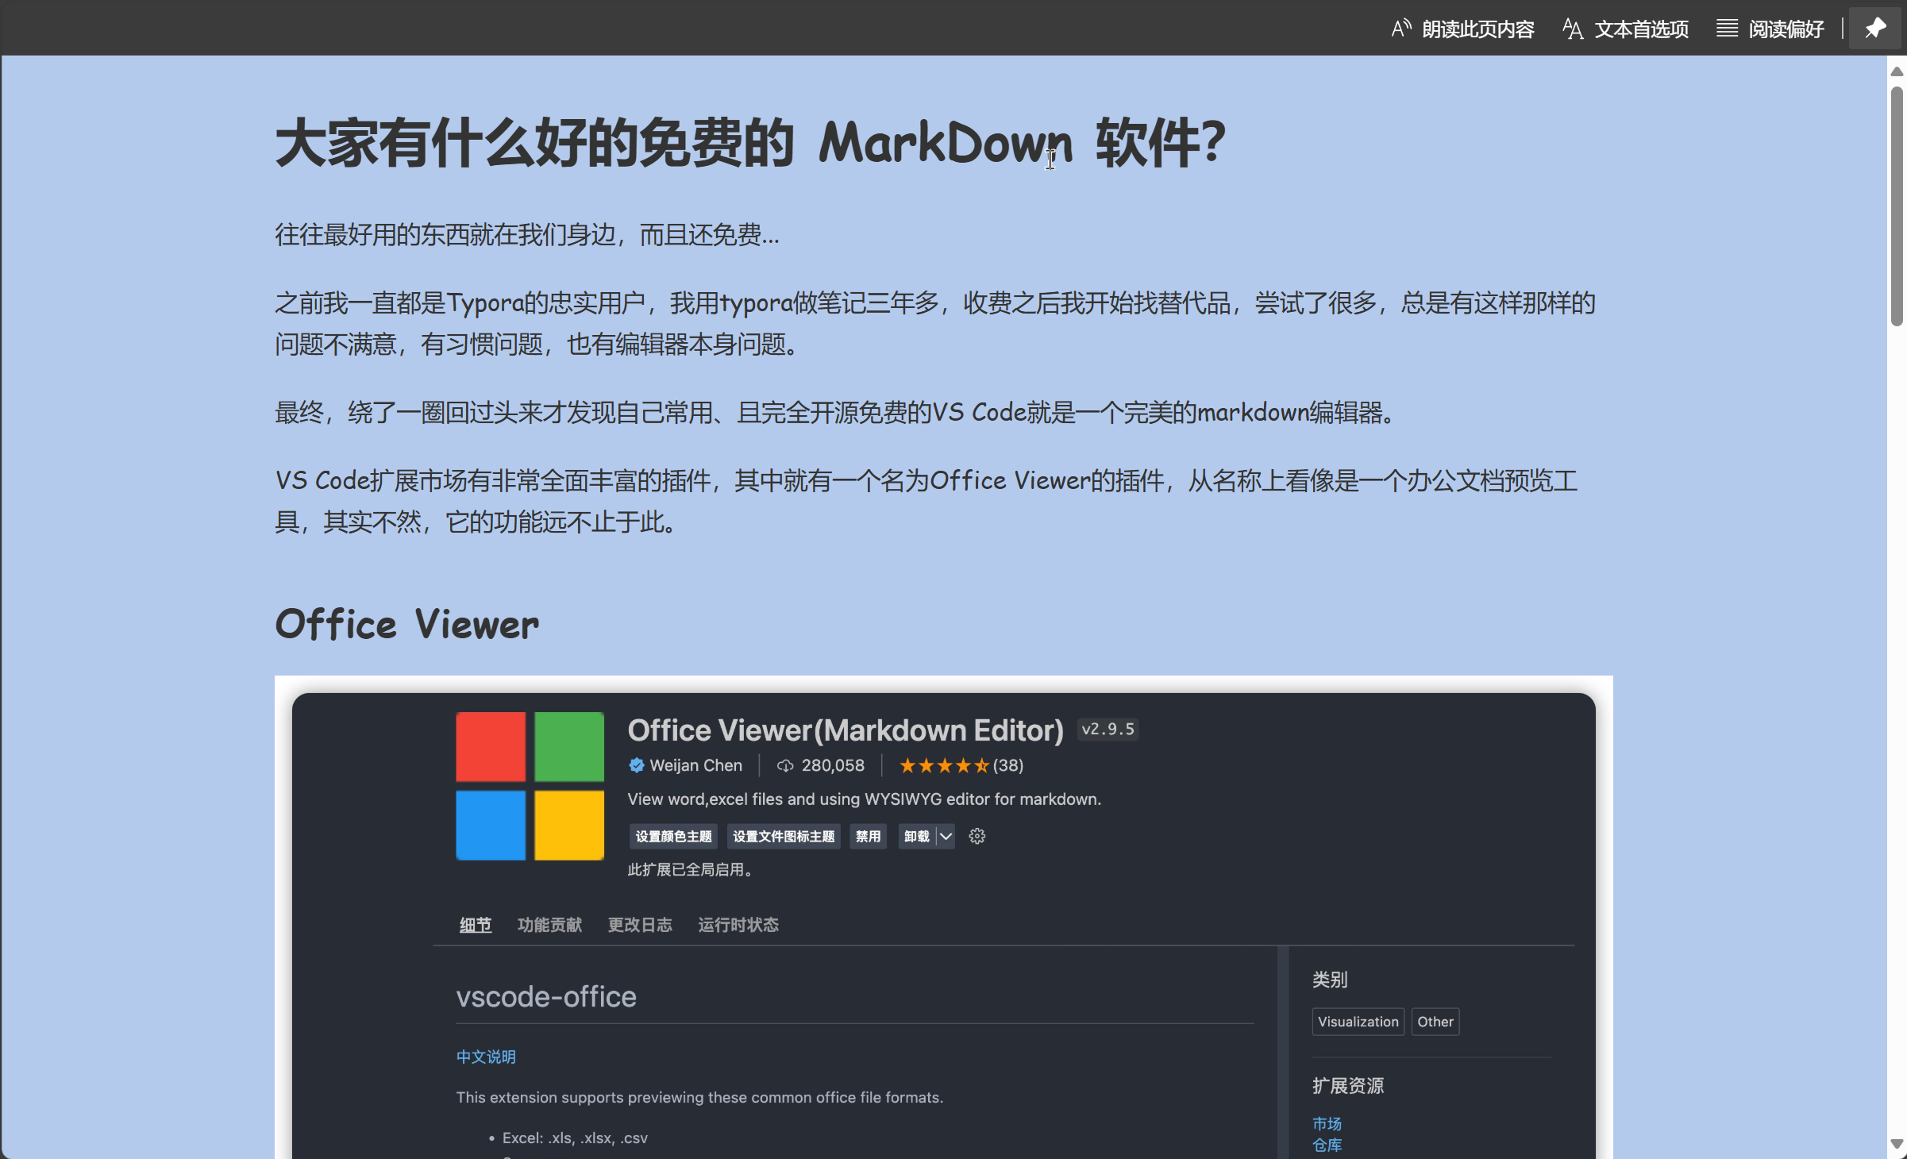Click the 禁用 button
Viewport: 1907px width, 1159px height.
(x=868, y=836)
